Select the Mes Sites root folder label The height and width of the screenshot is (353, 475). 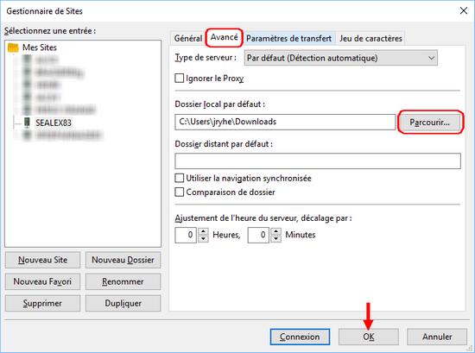click(x=40, y=47)
